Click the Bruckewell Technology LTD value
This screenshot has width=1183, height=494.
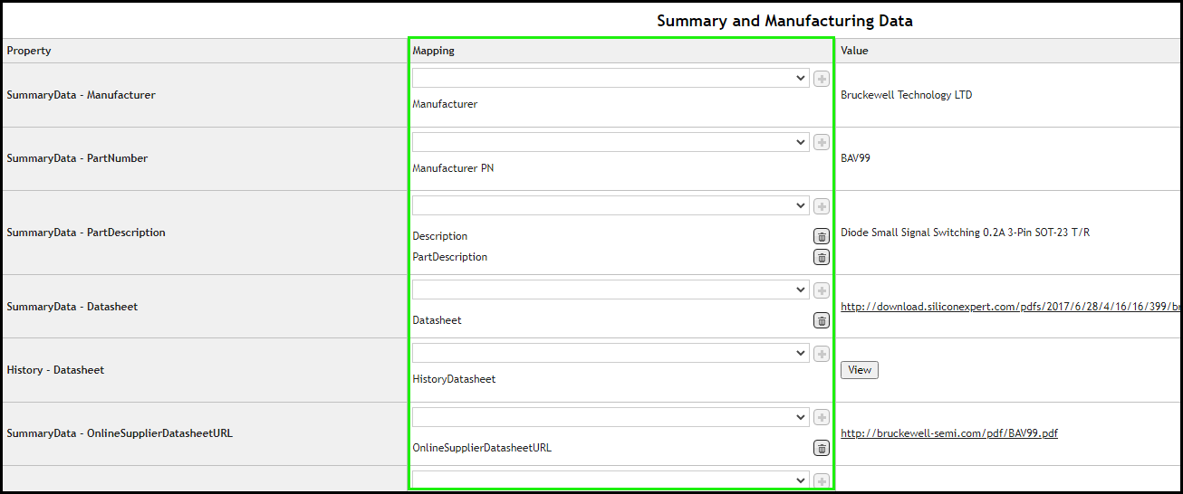pyautogui.click(x=906, y=95)
